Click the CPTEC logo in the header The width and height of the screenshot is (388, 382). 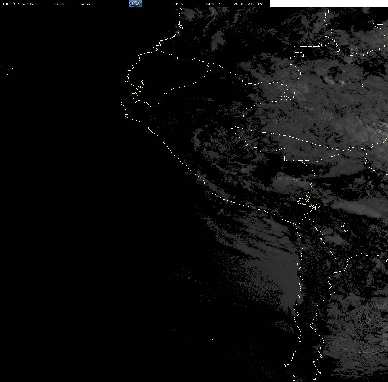(x=135, y=4)
